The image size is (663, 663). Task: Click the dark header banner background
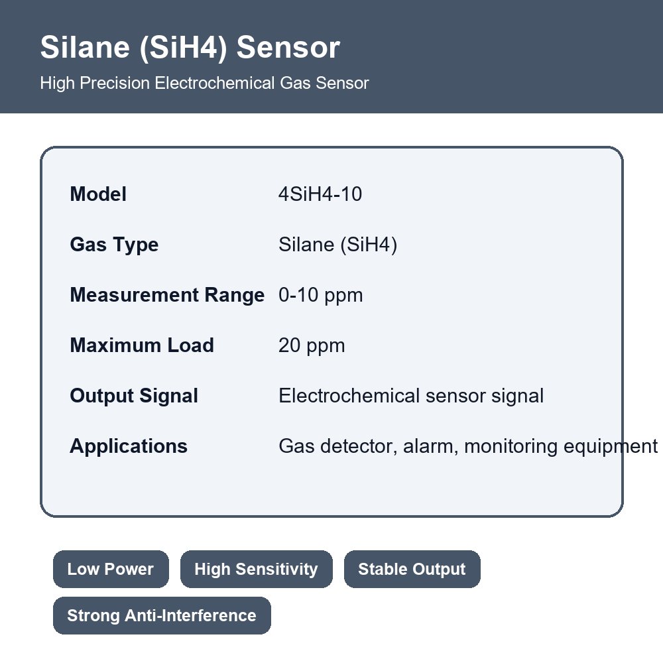point(507,55)
